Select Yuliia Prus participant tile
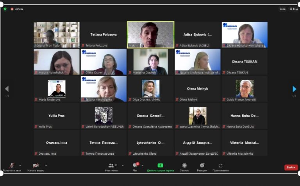The height and width of the screenshot is (186, 300). (x=57, y=116)
